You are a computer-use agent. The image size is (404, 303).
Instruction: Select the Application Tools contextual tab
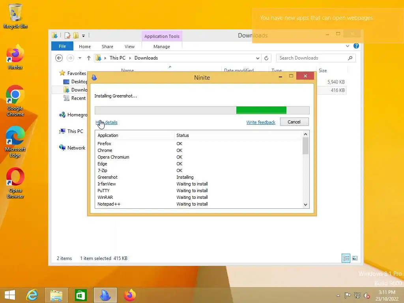click(162, 36)
